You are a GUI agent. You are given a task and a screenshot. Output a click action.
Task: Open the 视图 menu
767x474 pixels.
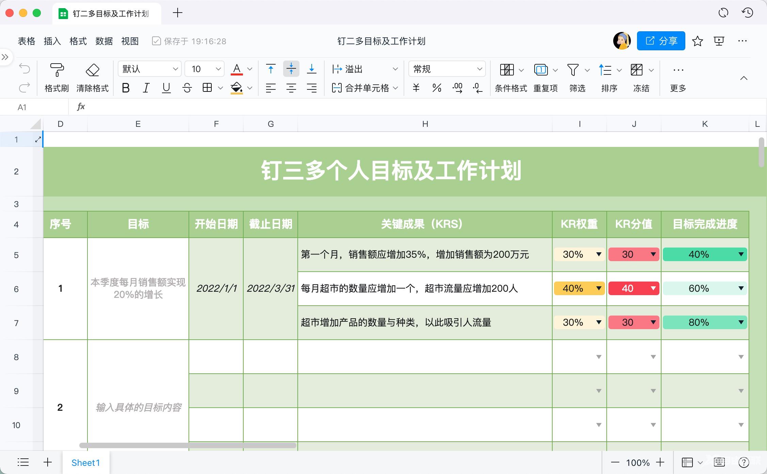point(130,41)
